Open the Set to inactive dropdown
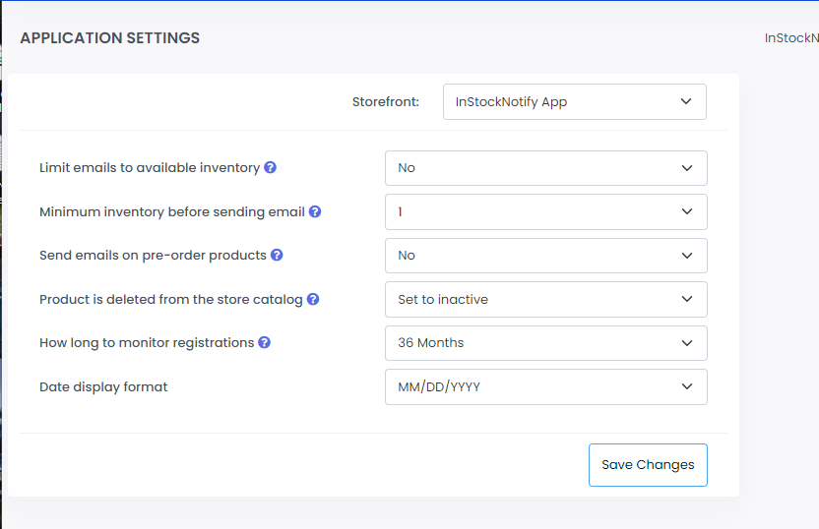 coord(545,299)
